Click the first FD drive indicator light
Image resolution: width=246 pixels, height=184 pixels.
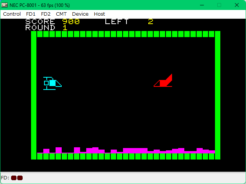(x=14, y=178)
